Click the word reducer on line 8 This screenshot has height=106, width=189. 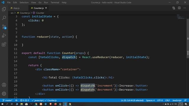[43, 37]
